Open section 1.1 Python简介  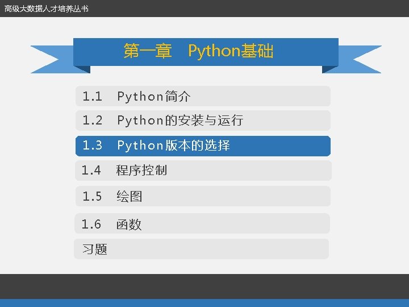pos(203,96)
